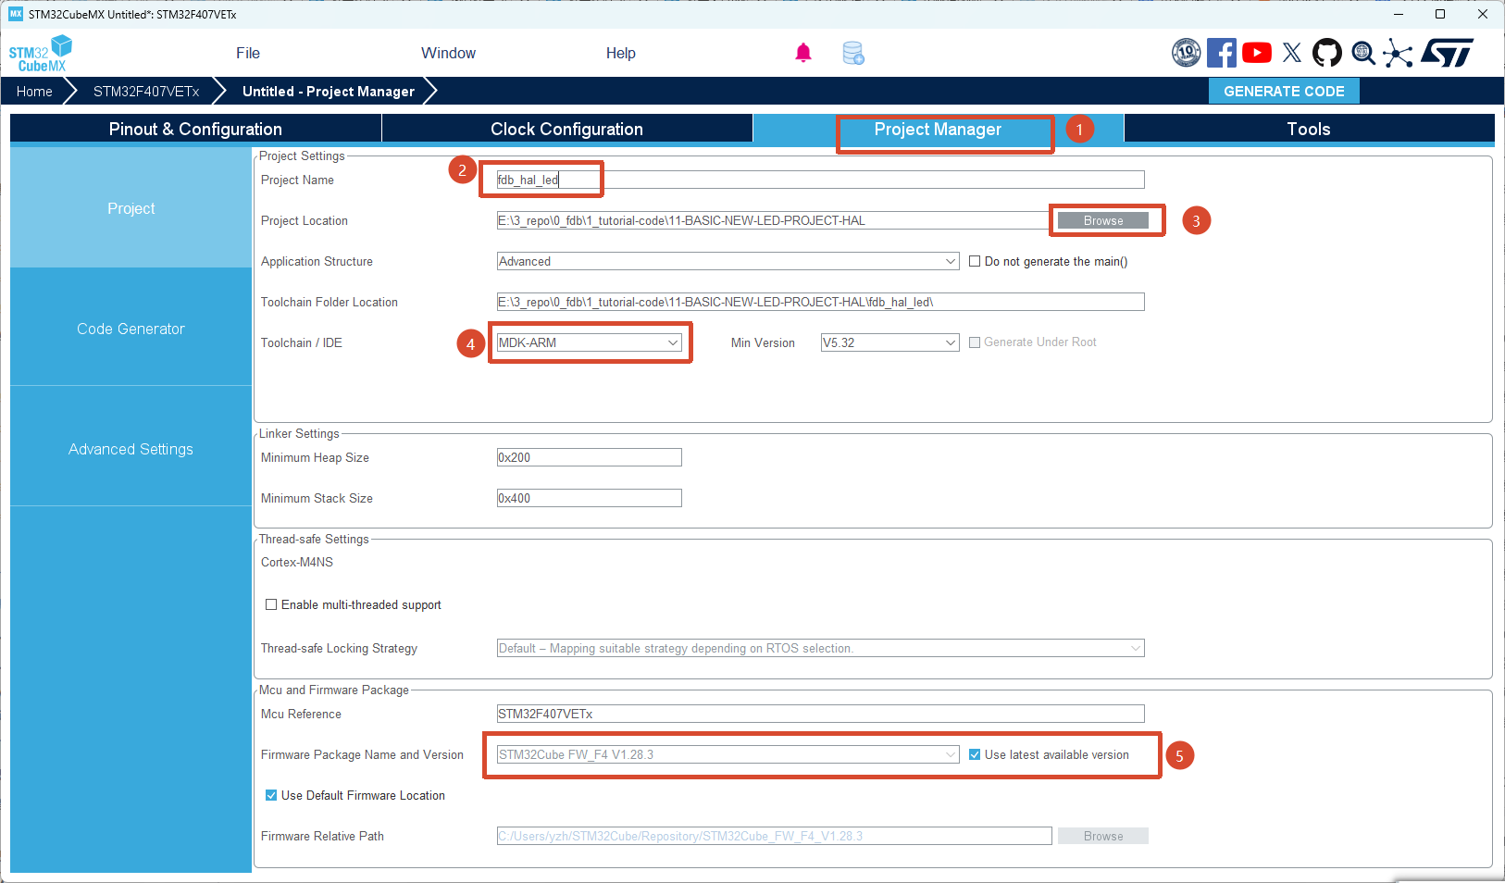Open the YouTube icon link
Screen dimensions: 1505x883
1257,53
